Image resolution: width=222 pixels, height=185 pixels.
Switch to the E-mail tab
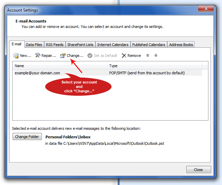click(17, 44)
